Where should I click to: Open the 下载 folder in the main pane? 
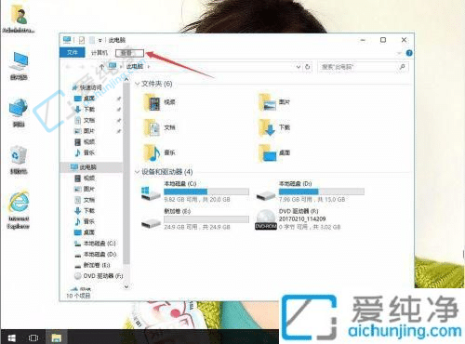click(274, 127)
